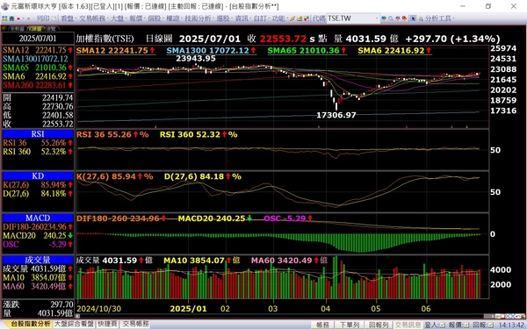The image size is (527, 329).
Task: Click the 回報列 button in status bar
Action: [x=379, y=325]
